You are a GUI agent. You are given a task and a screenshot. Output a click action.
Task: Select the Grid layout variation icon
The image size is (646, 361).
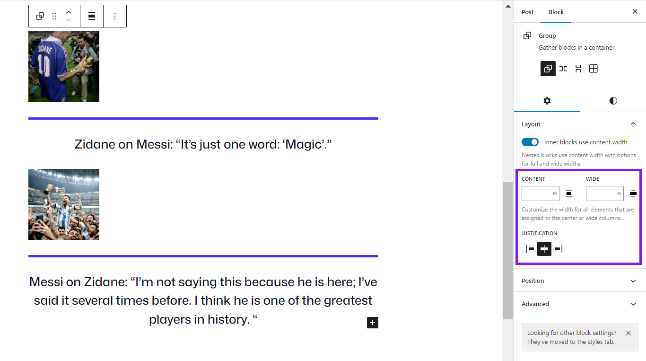tap(594, 69)
